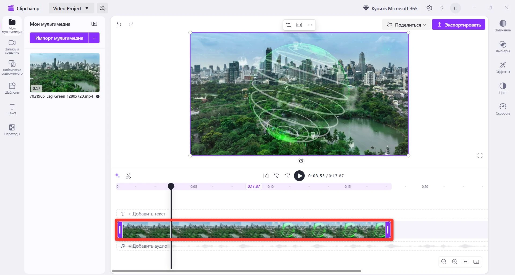
Task: Collapse the media panel (Мои мультимедиа)
Action: [94, 24]
